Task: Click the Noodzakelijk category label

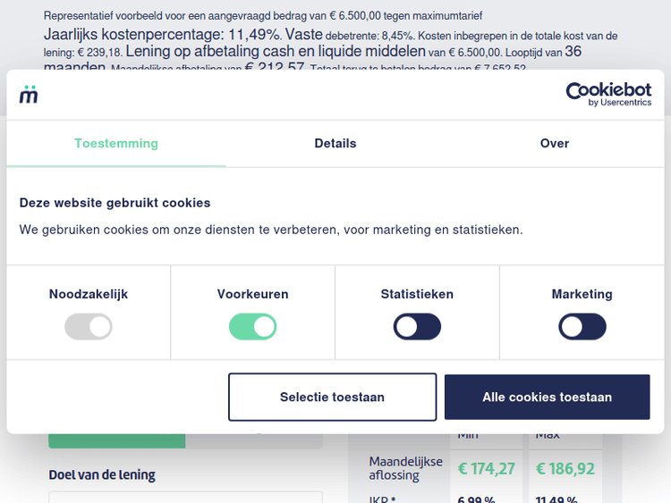Action: (x=89, y=294)
